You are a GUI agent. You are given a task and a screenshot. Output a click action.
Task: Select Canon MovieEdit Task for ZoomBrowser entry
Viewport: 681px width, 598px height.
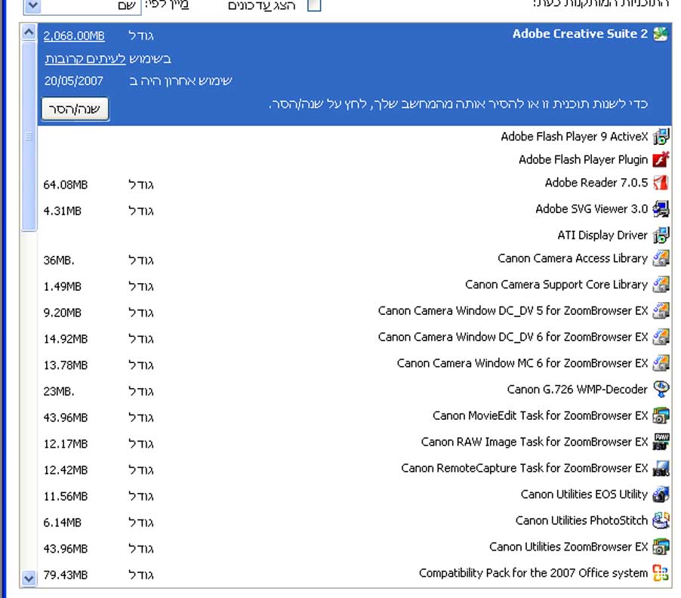point(354,415)
